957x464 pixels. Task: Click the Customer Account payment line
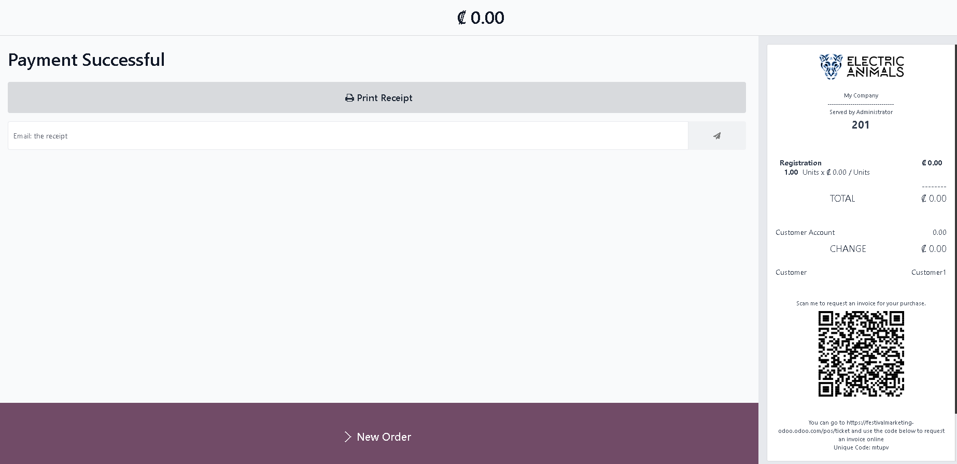[805, 232]
